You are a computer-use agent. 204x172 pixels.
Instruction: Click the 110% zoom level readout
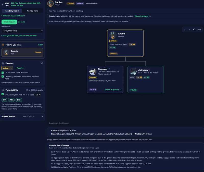[x=199, y=29]
